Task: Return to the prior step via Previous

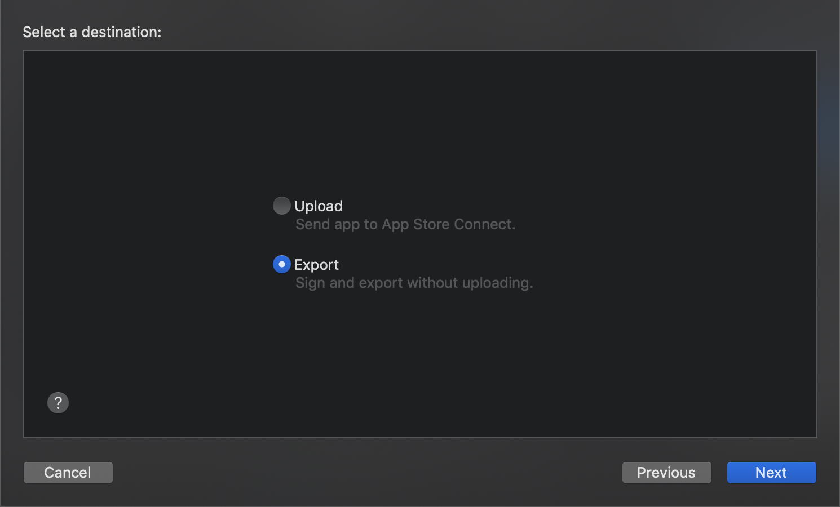Action: tap(666, 473)
